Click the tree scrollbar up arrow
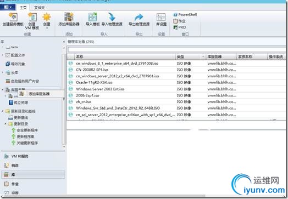This screenshot has width=288, height=199. click(64, 48)
